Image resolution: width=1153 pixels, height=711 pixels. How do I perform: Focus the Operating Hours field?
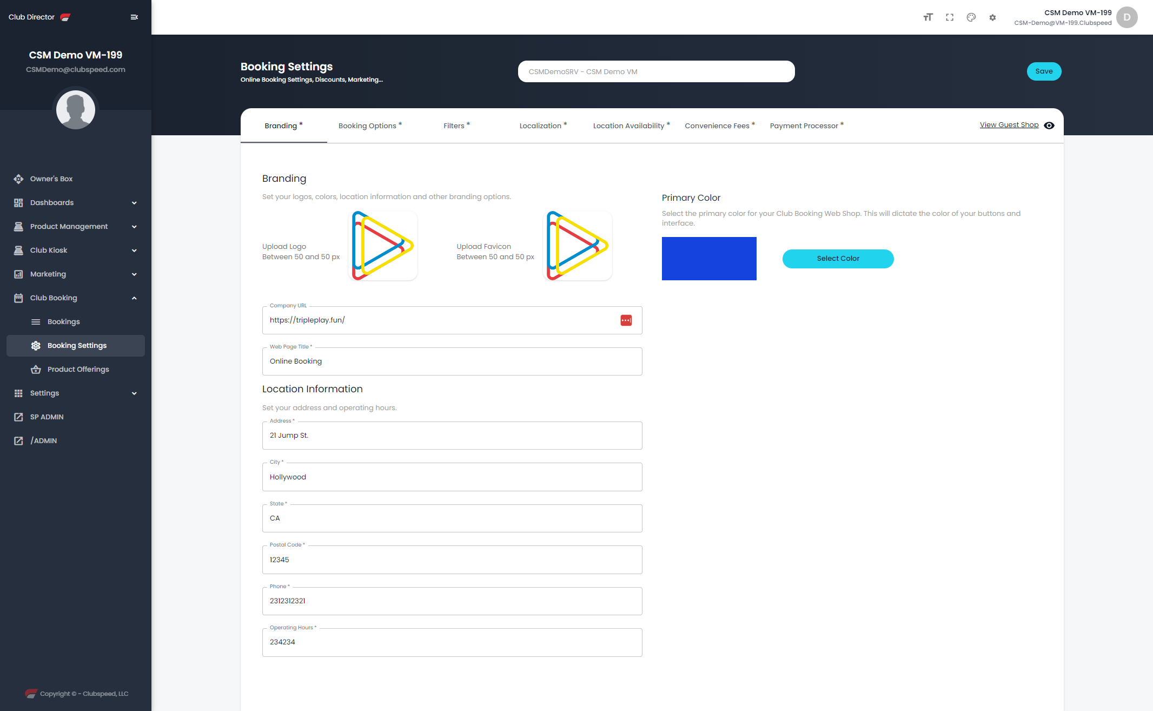(452, 642)
